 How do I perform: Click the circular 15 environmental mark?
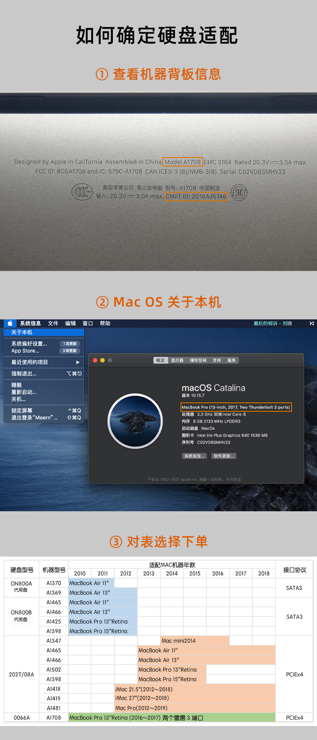[239, 193]
